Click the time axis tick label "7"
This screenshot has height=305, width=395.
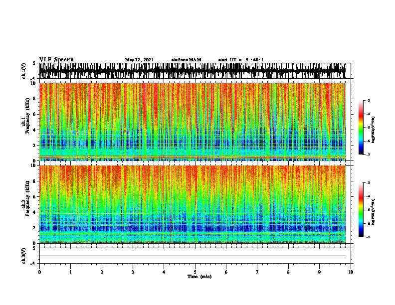pos(257,272)
